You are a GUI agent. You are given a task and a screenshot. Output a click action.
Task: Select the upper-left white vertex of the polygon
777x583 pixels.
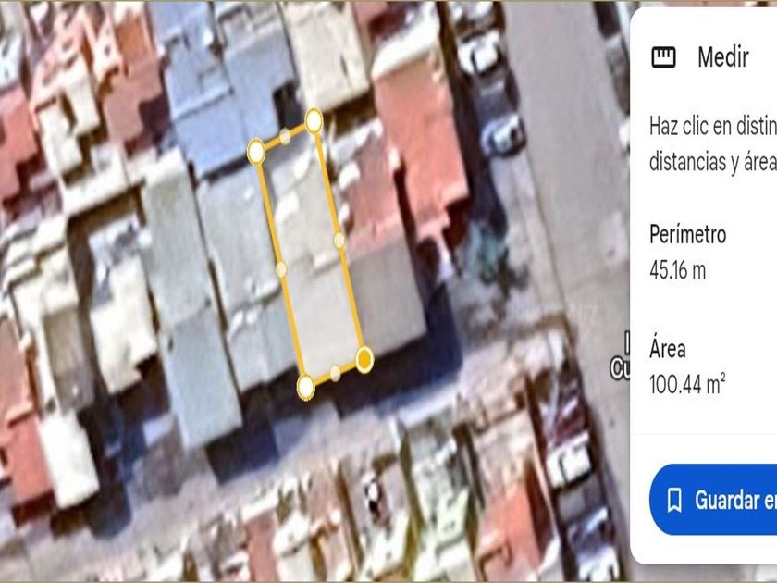[x=256, y=152]
